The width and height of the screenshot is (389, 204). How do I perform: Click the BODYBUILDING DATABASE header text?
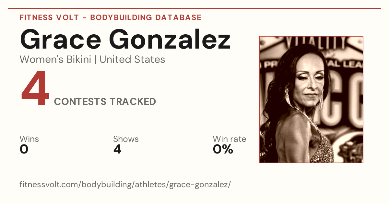point(146,17)
